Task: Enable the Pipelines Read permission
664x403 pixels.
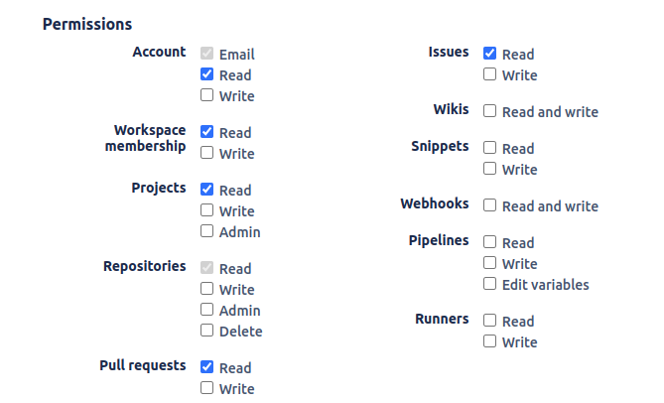Action: pyautogui.click(x=489, y=242)
